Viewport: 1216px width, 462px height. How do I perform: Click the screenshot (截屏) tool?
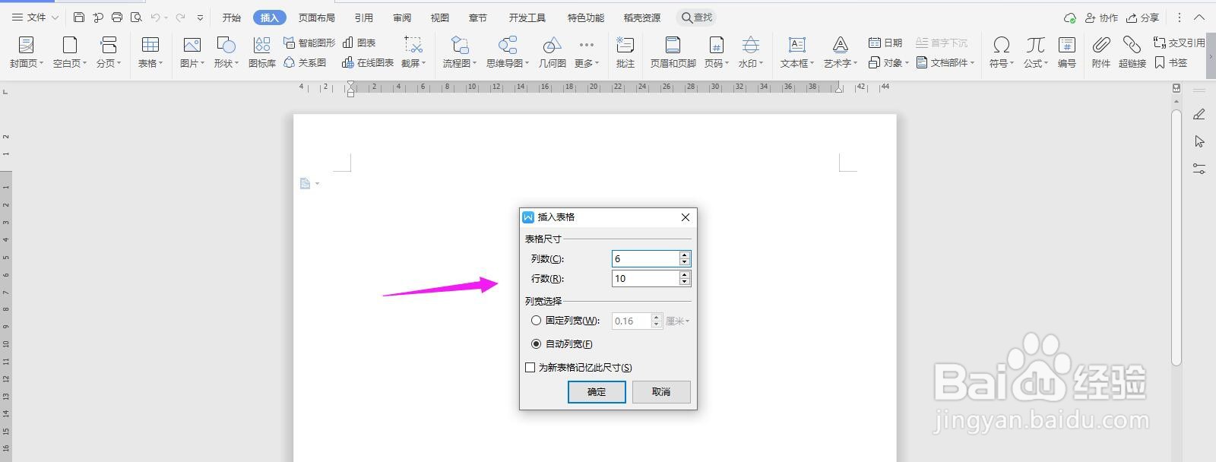tap(413, 52)
